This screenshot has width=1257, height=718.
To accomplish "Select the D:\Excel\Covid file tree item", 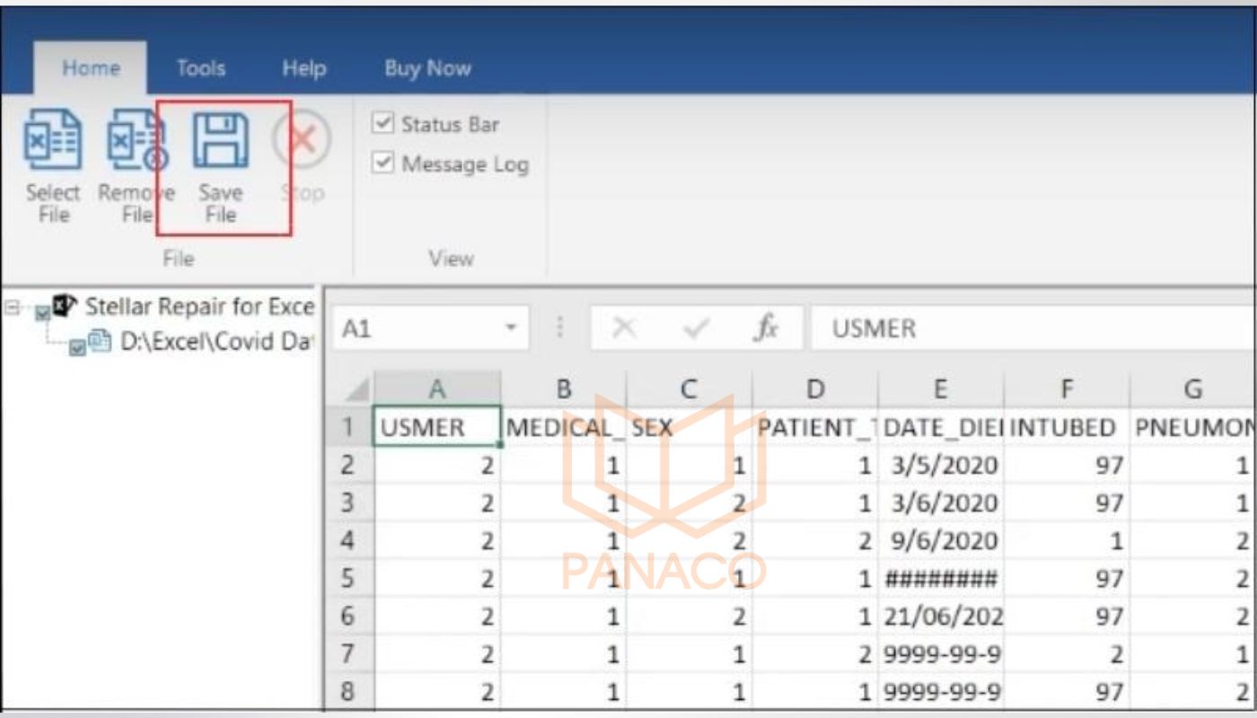I will pos(215,342).
